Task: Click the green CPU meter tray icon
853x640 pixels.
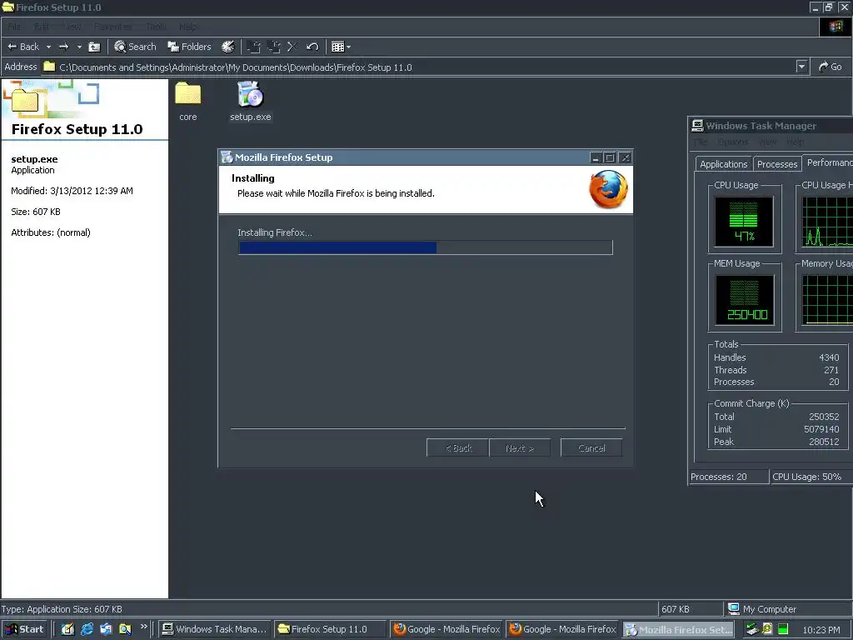Action: tap(783, 629)
